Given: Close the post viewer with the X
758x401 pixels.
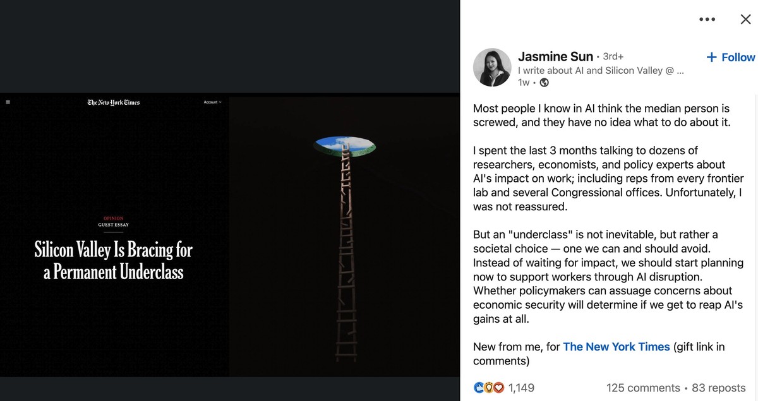Looking at the screenshot, I should click(x=745, y=20).
